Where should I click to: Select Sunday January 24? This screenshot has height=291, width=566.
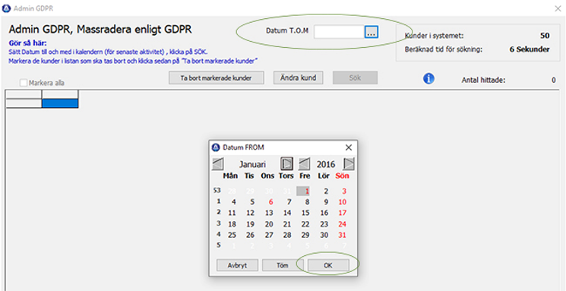(343, 224)
